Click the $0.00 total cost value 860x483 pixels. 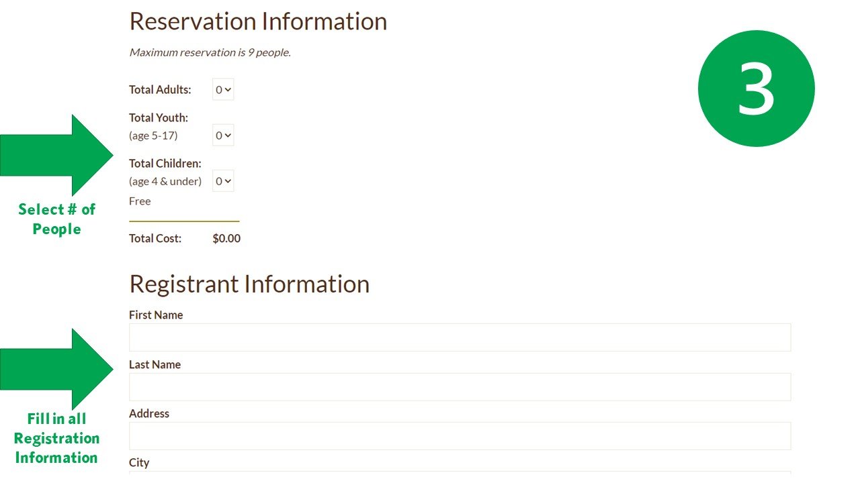[226, 238]
